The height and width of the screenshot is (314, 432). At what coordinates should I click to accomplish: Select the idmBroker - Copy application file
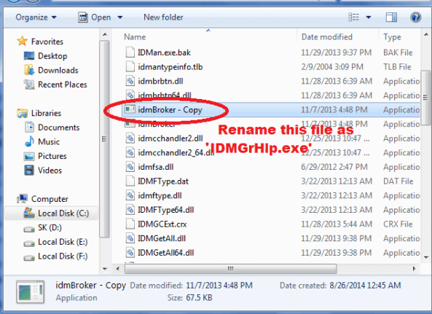point(271,109)
